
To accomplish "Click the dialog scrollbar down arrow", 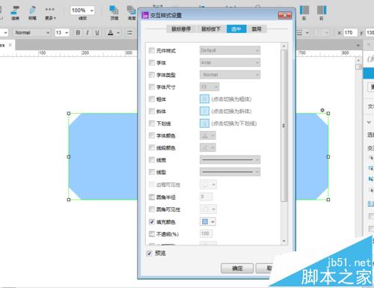I will tap(283, 241).
